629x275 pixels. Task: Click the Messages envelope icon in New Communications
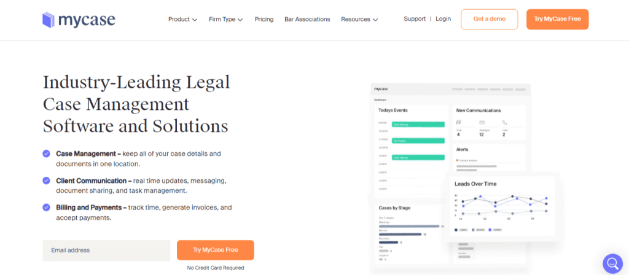[x=482, y=122]
